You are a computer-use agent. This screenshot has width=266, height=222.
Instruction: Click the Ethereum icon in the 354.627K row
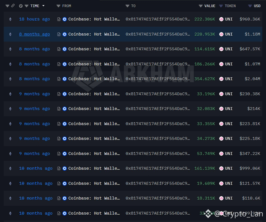[10, 79]
